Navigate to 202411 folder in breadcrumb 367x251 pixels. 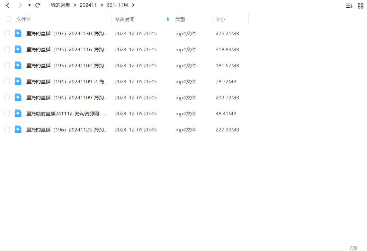click(x=88, y=5)
